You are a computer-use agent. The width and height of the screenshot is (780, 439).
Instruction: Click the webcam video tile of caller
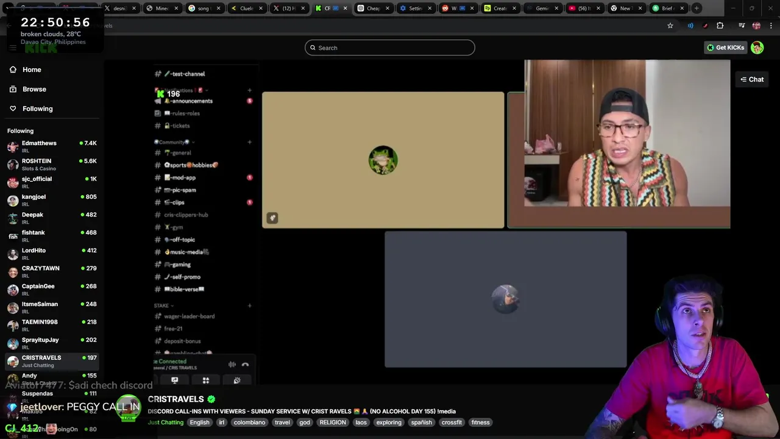pos(627,134)
